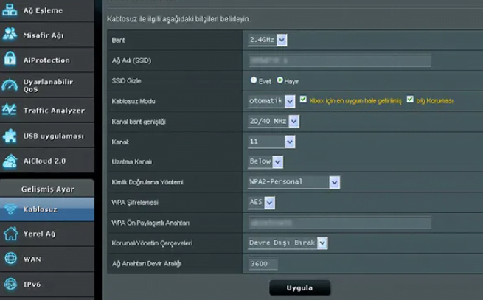
Task: Click the Ağ Adı (SSID) text field
Action: pyautogui.click(x=339, y=60)
